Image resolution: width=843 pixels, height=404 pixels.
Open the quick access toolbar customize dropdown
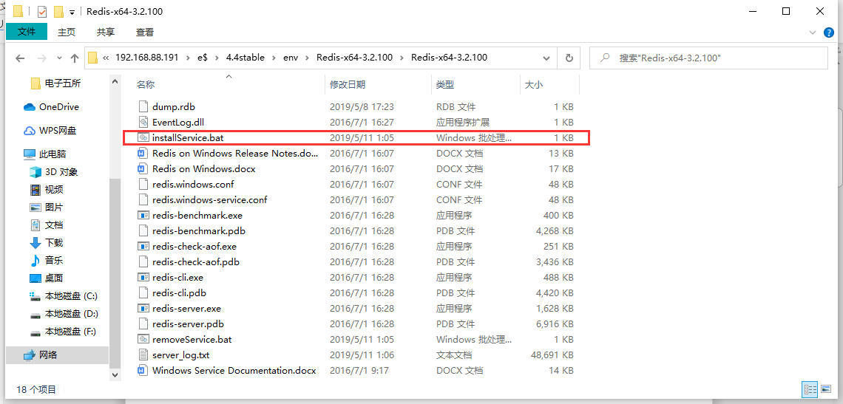click(72, 12)
